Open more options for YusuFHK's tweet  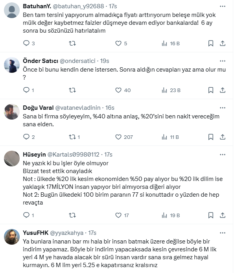(x=223, y=233)
